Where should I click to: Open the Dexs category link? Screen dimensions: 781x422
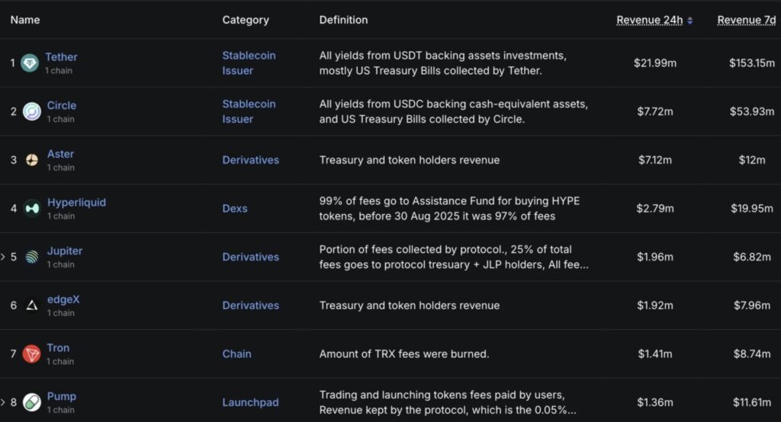[x=235, y=208]
